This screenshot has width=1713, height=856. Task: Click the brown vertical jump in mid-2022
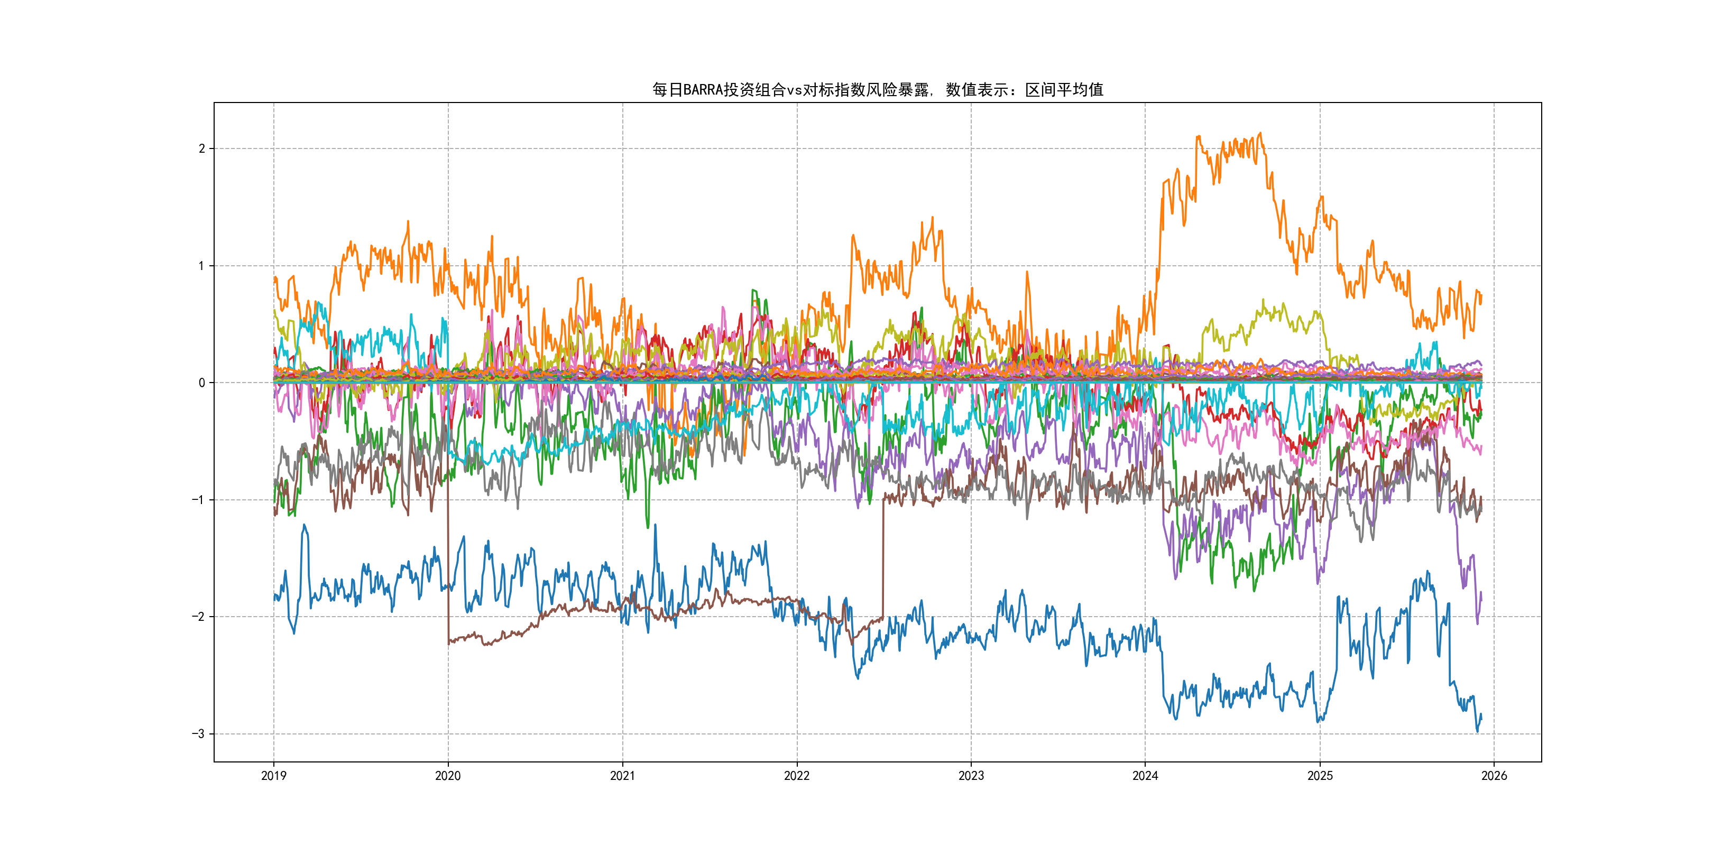pos(883,559)
